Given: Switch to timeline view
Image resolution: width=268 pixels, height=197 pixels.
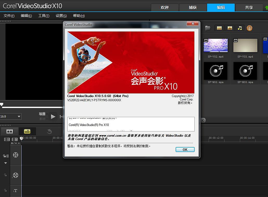Looking at the screenshot, I should tap(27, 131).
